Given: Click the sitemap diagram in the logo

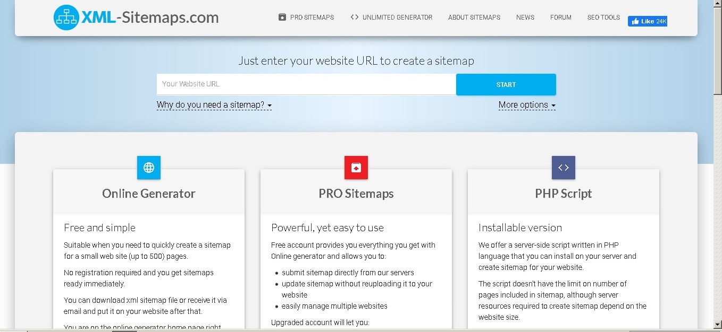Looking at the screenshot, I should (x=65, y=17).
